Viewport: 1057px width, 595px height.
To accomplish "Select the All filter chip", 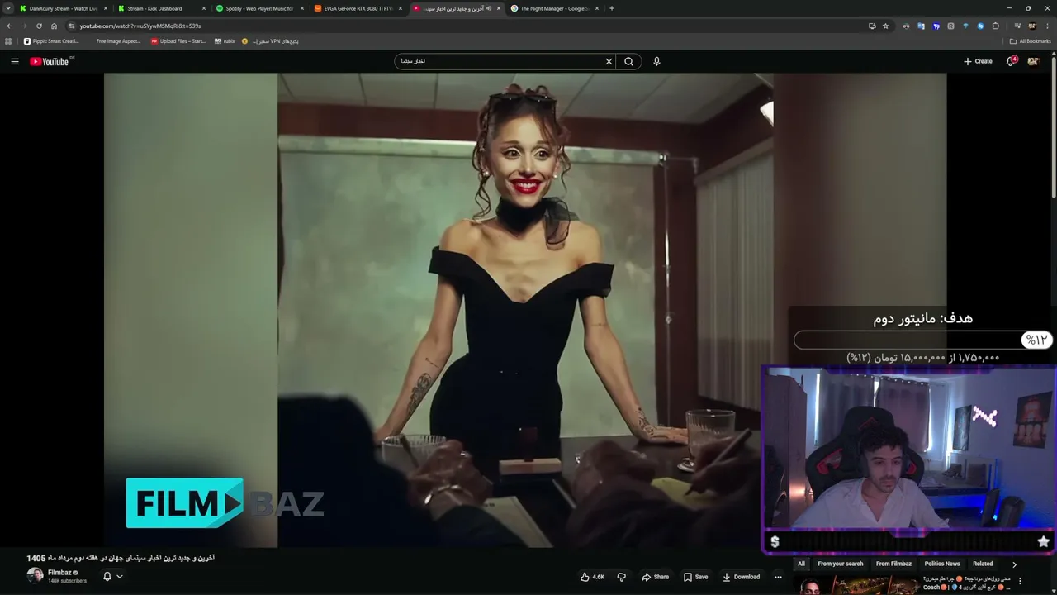I will [801, 564].
